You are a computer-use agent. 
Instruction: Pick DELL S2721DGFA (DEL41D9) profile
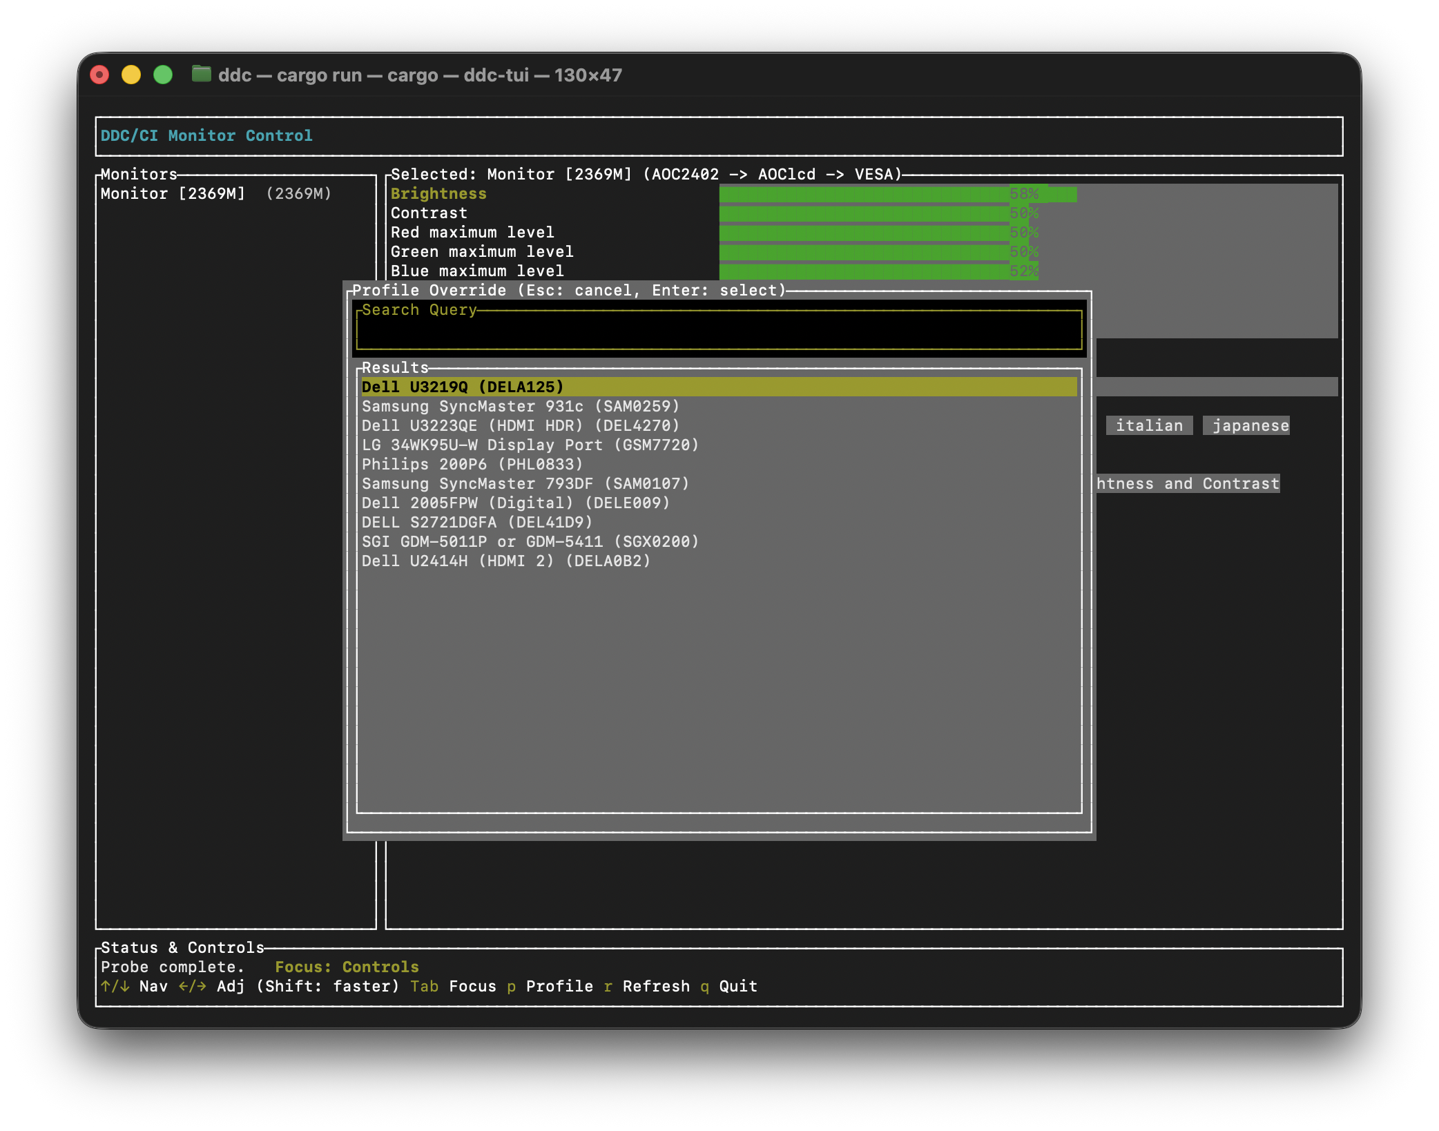(719, 522)
